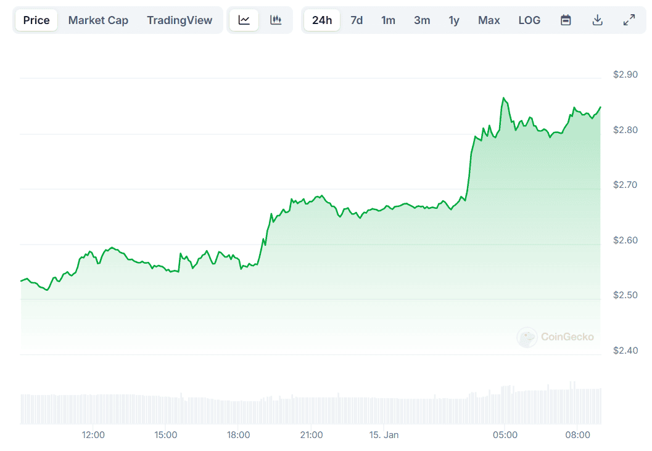Switch to line chart view
Viewport: 652px width, 451px height.
(244, 20)
